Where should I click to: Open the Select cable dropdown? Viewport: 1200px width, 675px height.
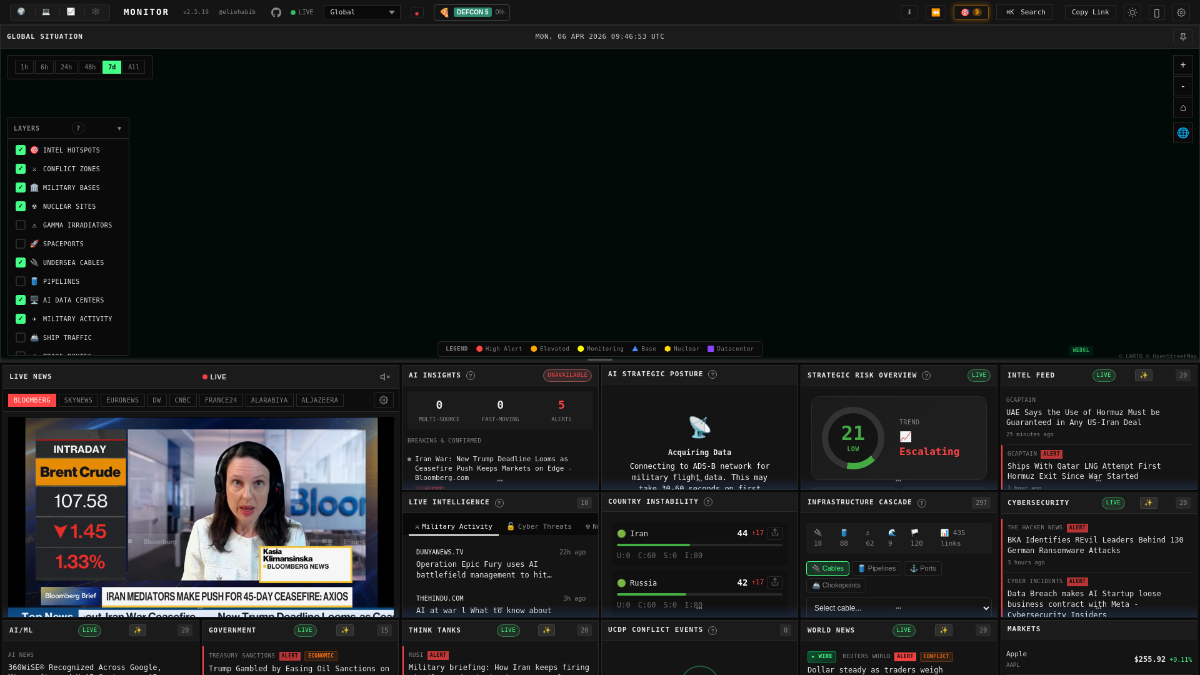899,607
